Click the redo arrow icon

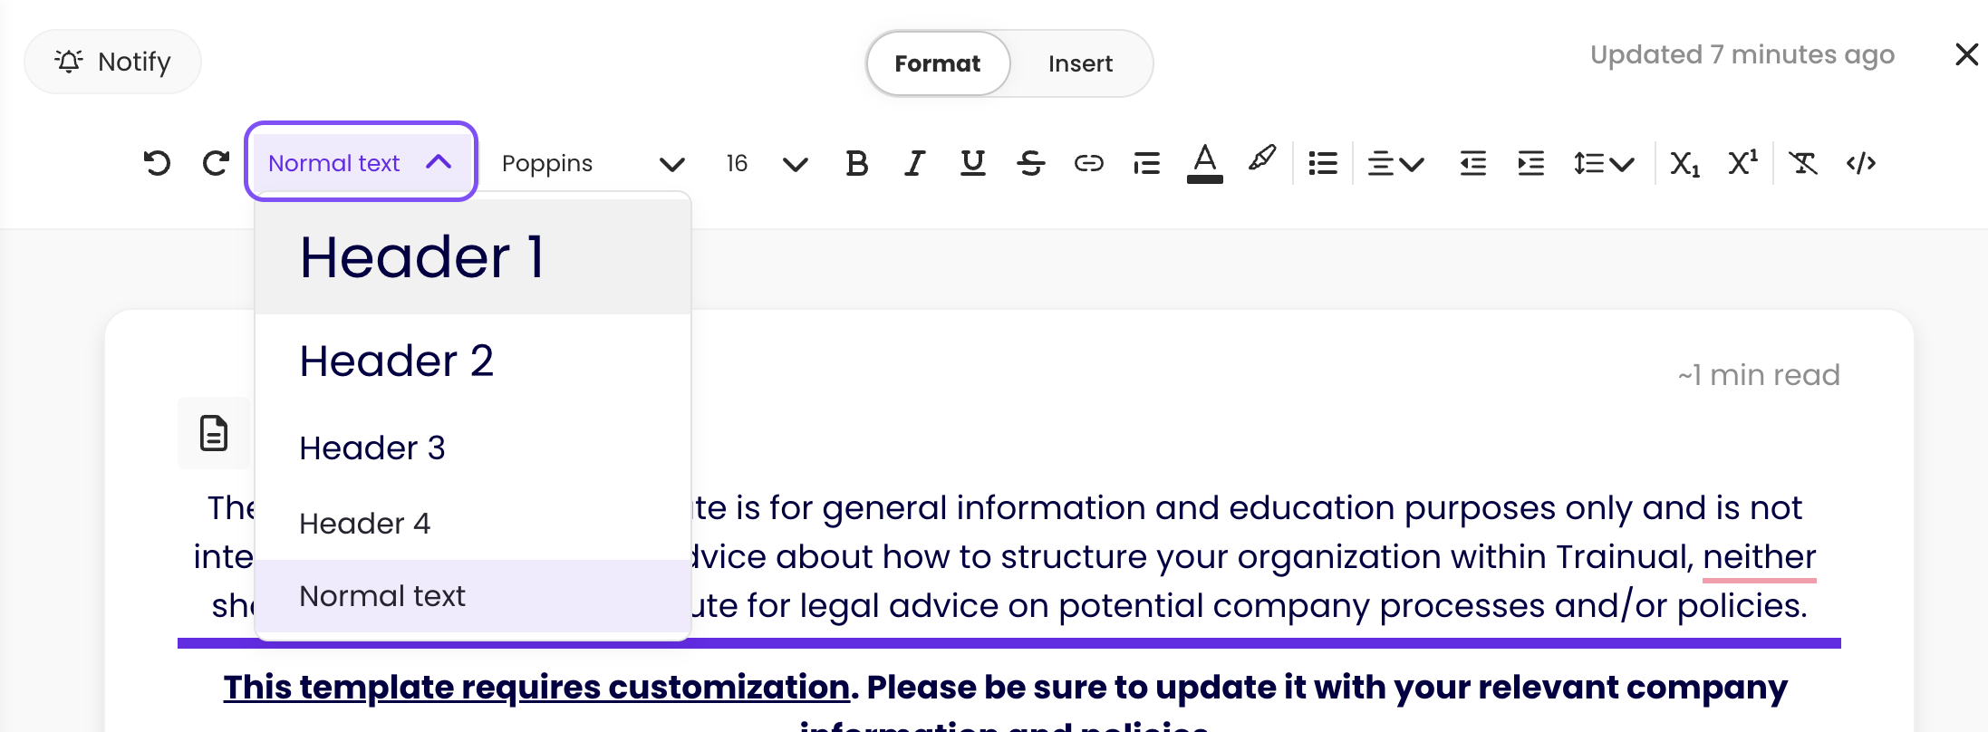click(x=216, y=163)
